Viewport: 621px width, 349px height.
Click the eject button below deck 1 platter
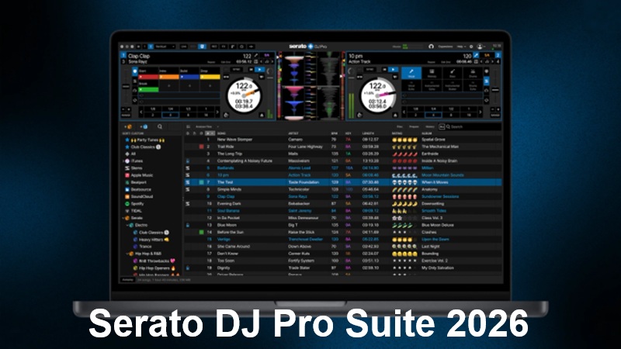coord(262,115)
